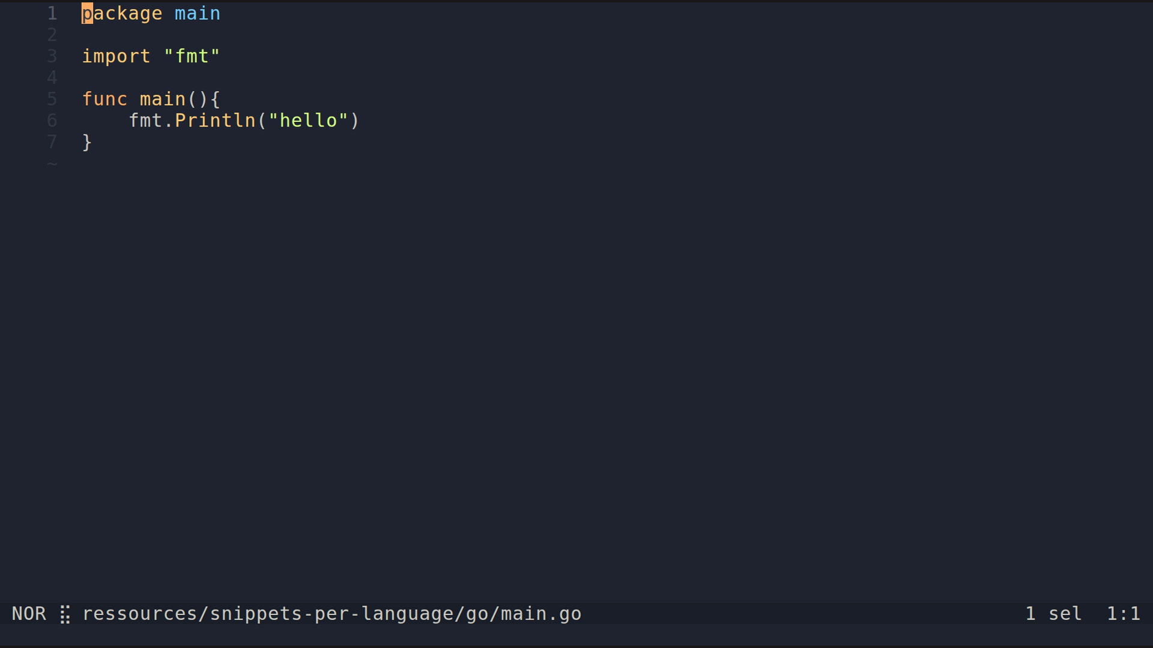Place cursor on the "func" keyword
Image resolution: width=1153 pixels, height=648 pixels.
(104, 99)
